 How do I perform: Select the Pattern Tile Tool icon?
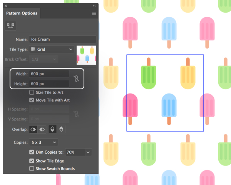[x=10, y=26]
